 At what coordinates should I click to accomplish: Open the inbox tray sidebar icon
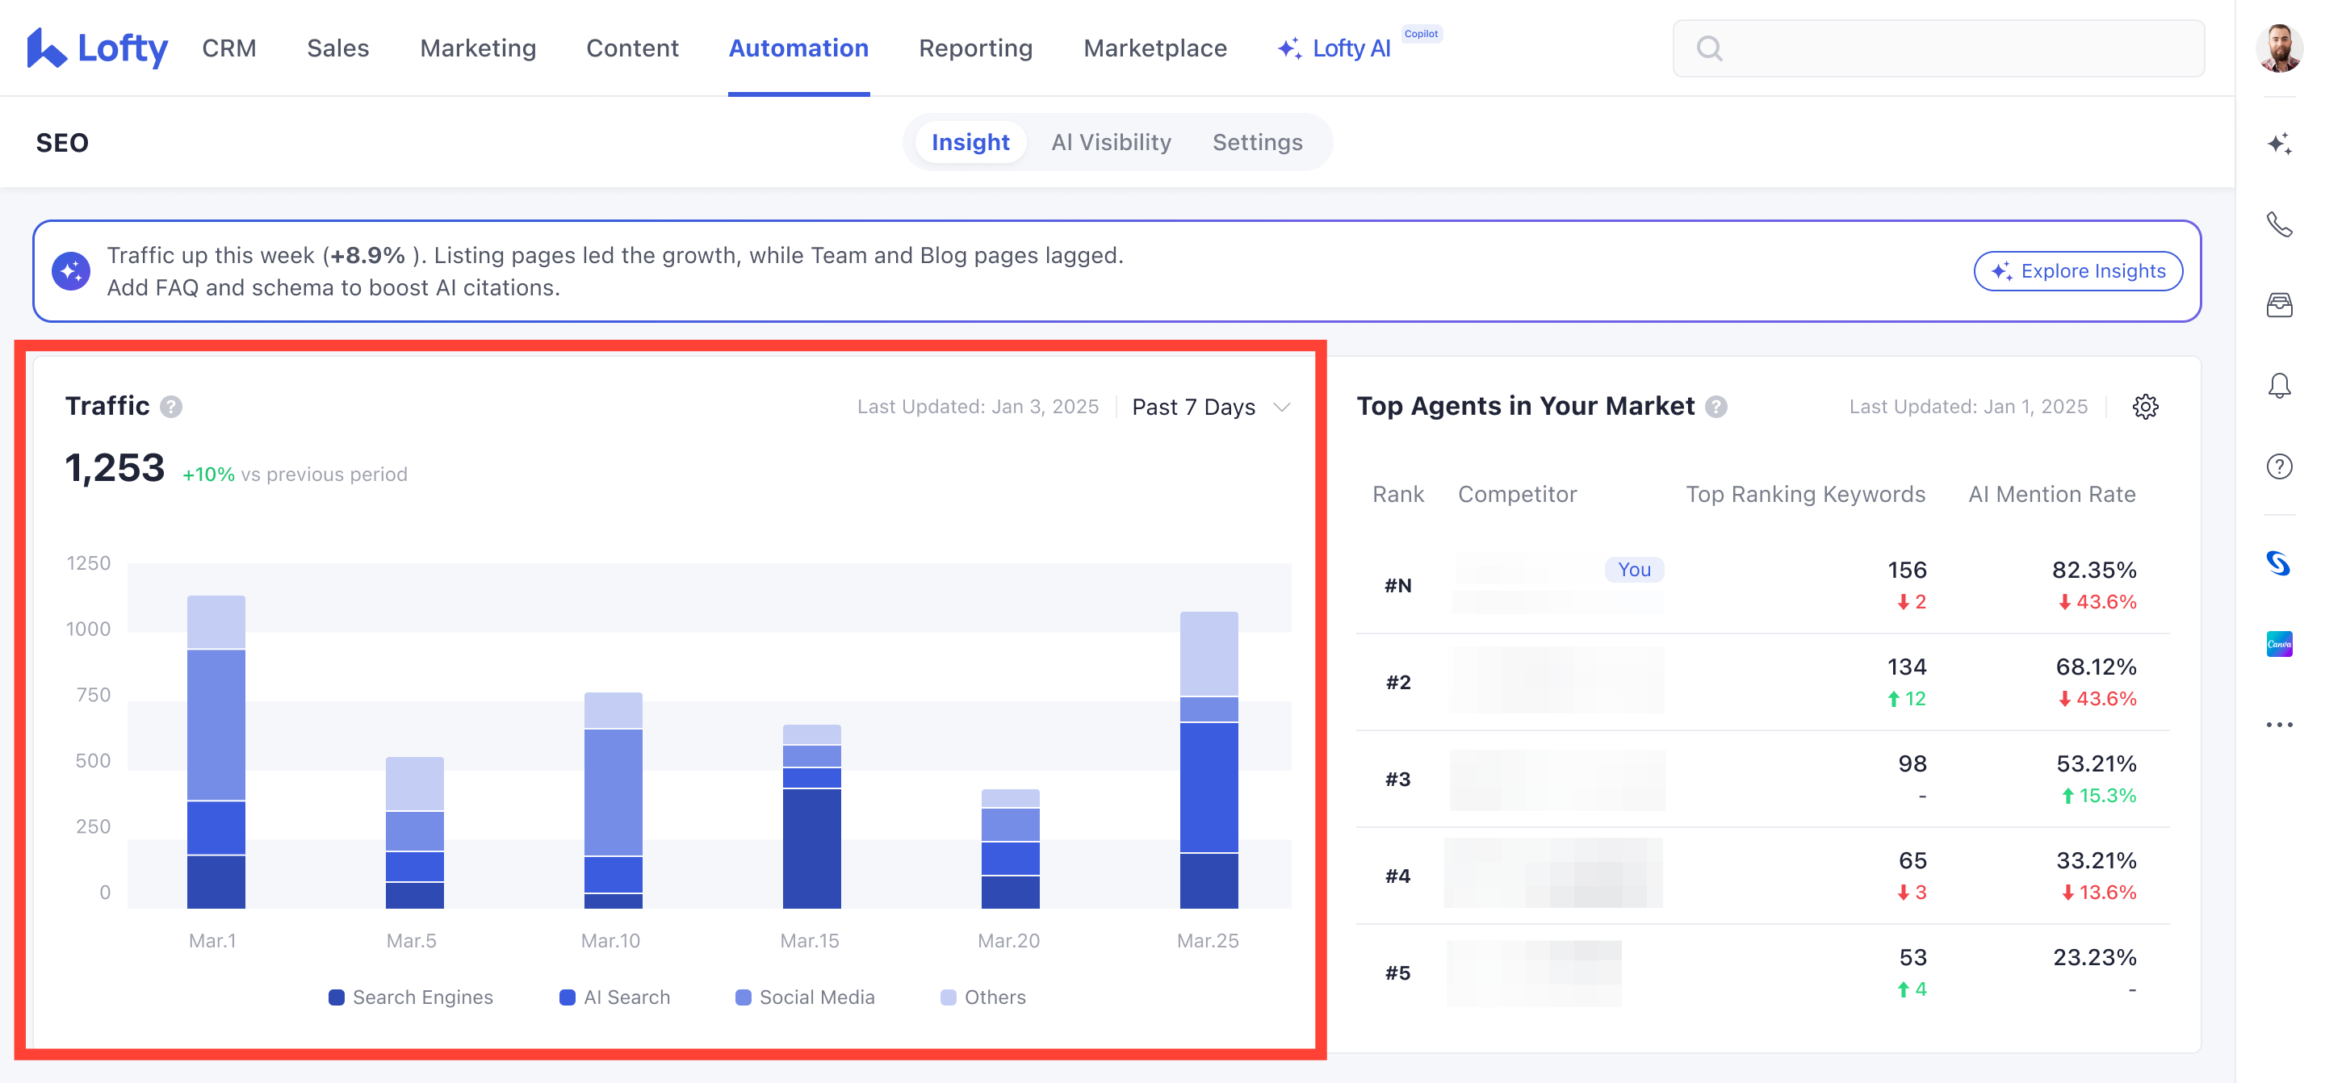pos(2279,305)
